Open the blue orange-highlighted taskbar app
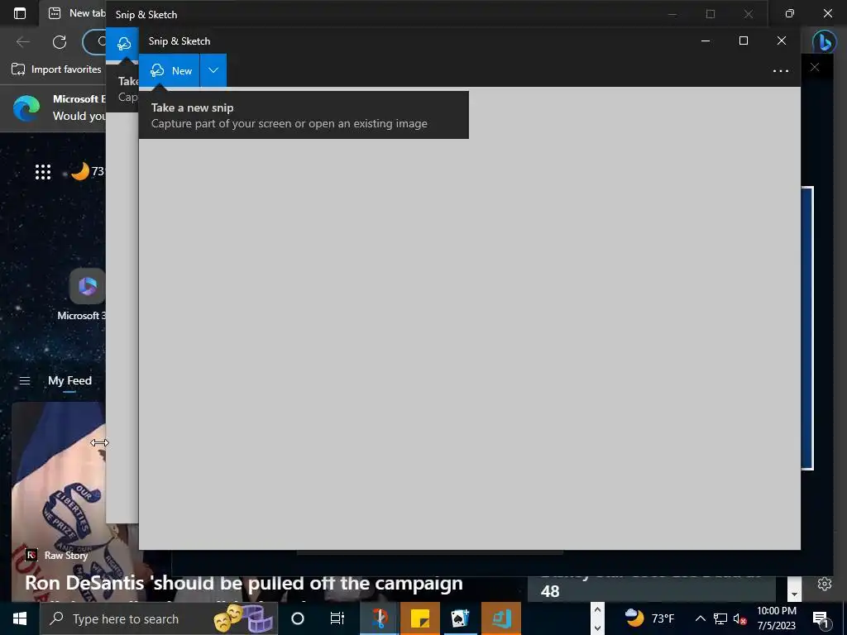 point(500,618)
